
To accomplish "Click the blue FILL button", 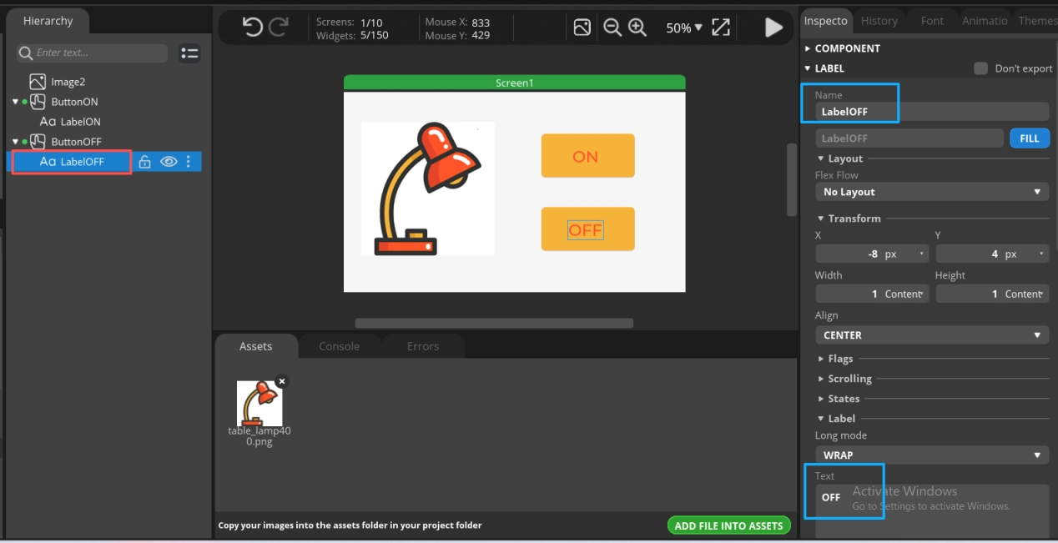I will click(1029, 138).
